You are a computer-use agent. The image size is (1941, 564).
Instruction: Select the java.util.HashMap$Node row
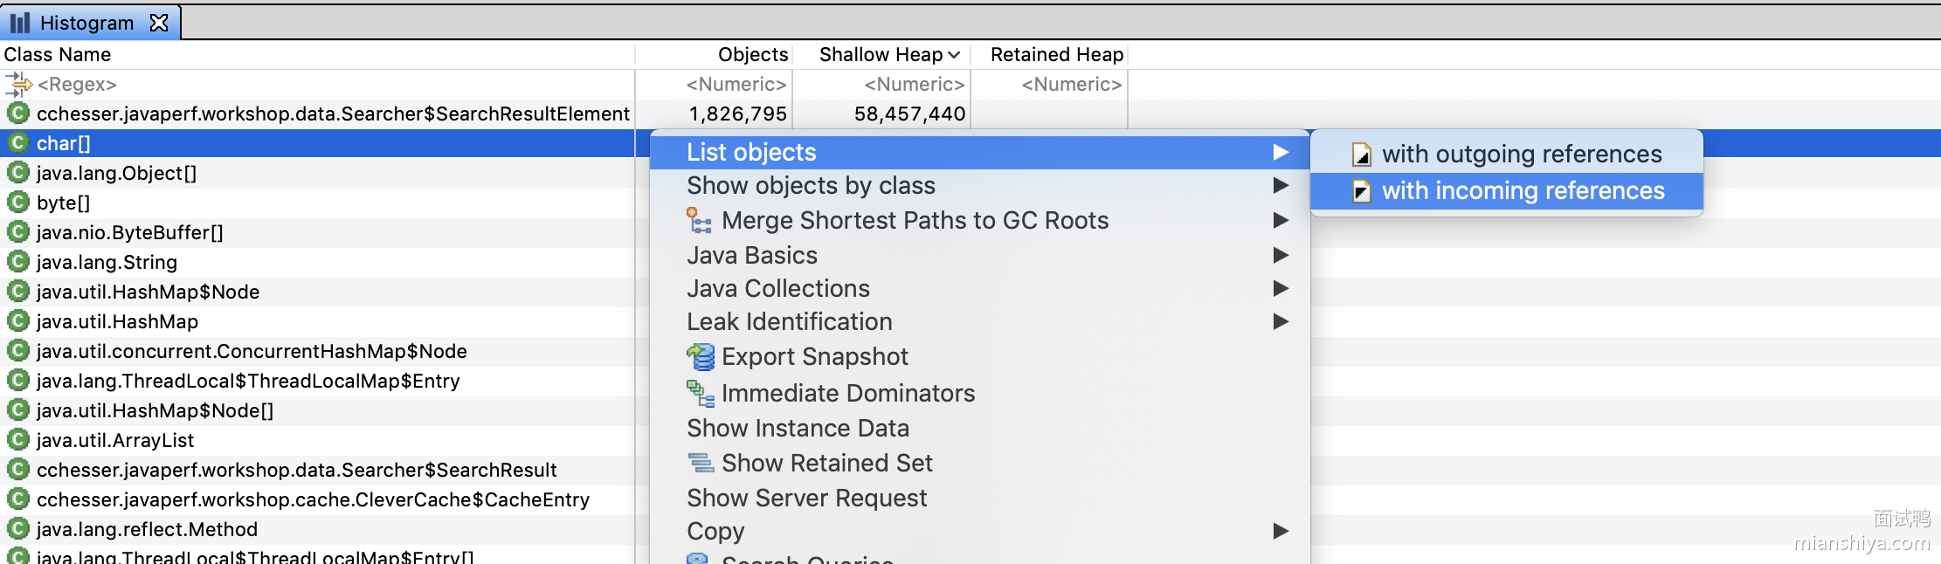[x=148, y=292]
